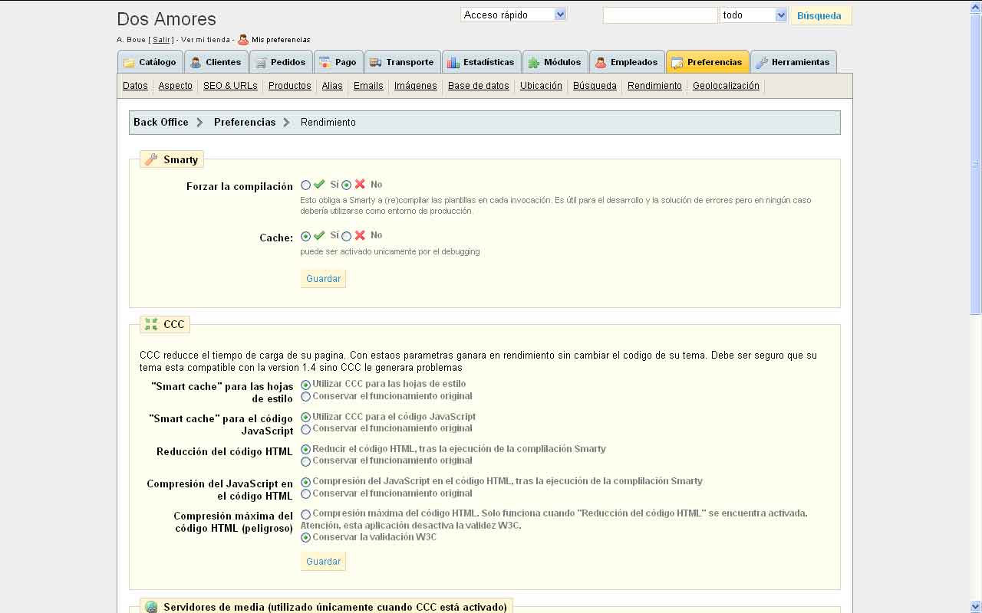Go to the SEO & URLs submenu
The height and width of the screenshot is (613, 982).
coord(230,86)
